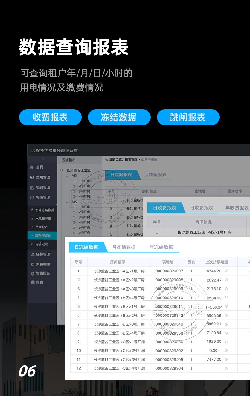Click the home icon beside 首页
The image size is (250, 396).
(x=32, y=167)
